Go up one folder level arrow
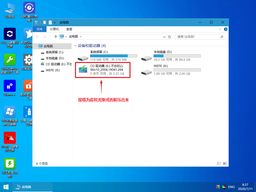This screenshot has height=192, width=256. click(56, 37)
